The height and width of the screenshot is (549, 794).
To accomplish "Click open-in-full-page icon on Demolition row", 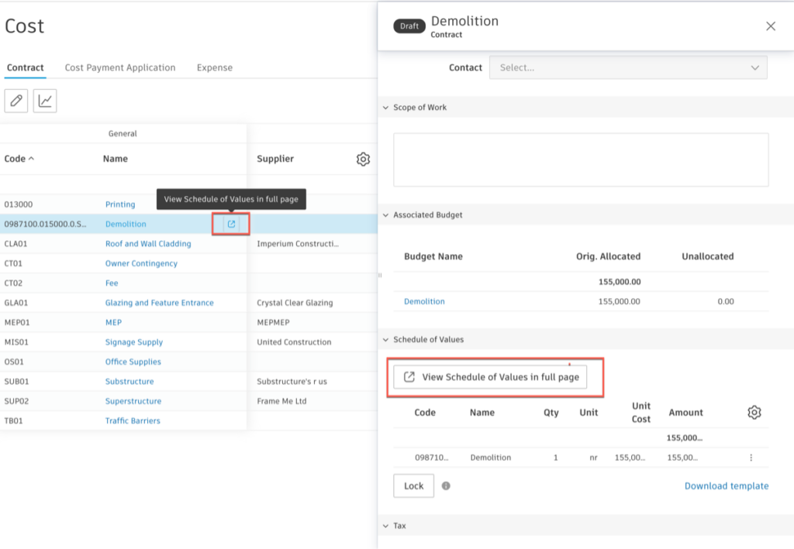I will point(231,224).
